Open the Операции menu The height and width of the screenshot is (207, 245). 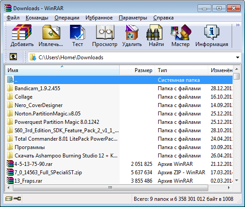coord(67,18)
